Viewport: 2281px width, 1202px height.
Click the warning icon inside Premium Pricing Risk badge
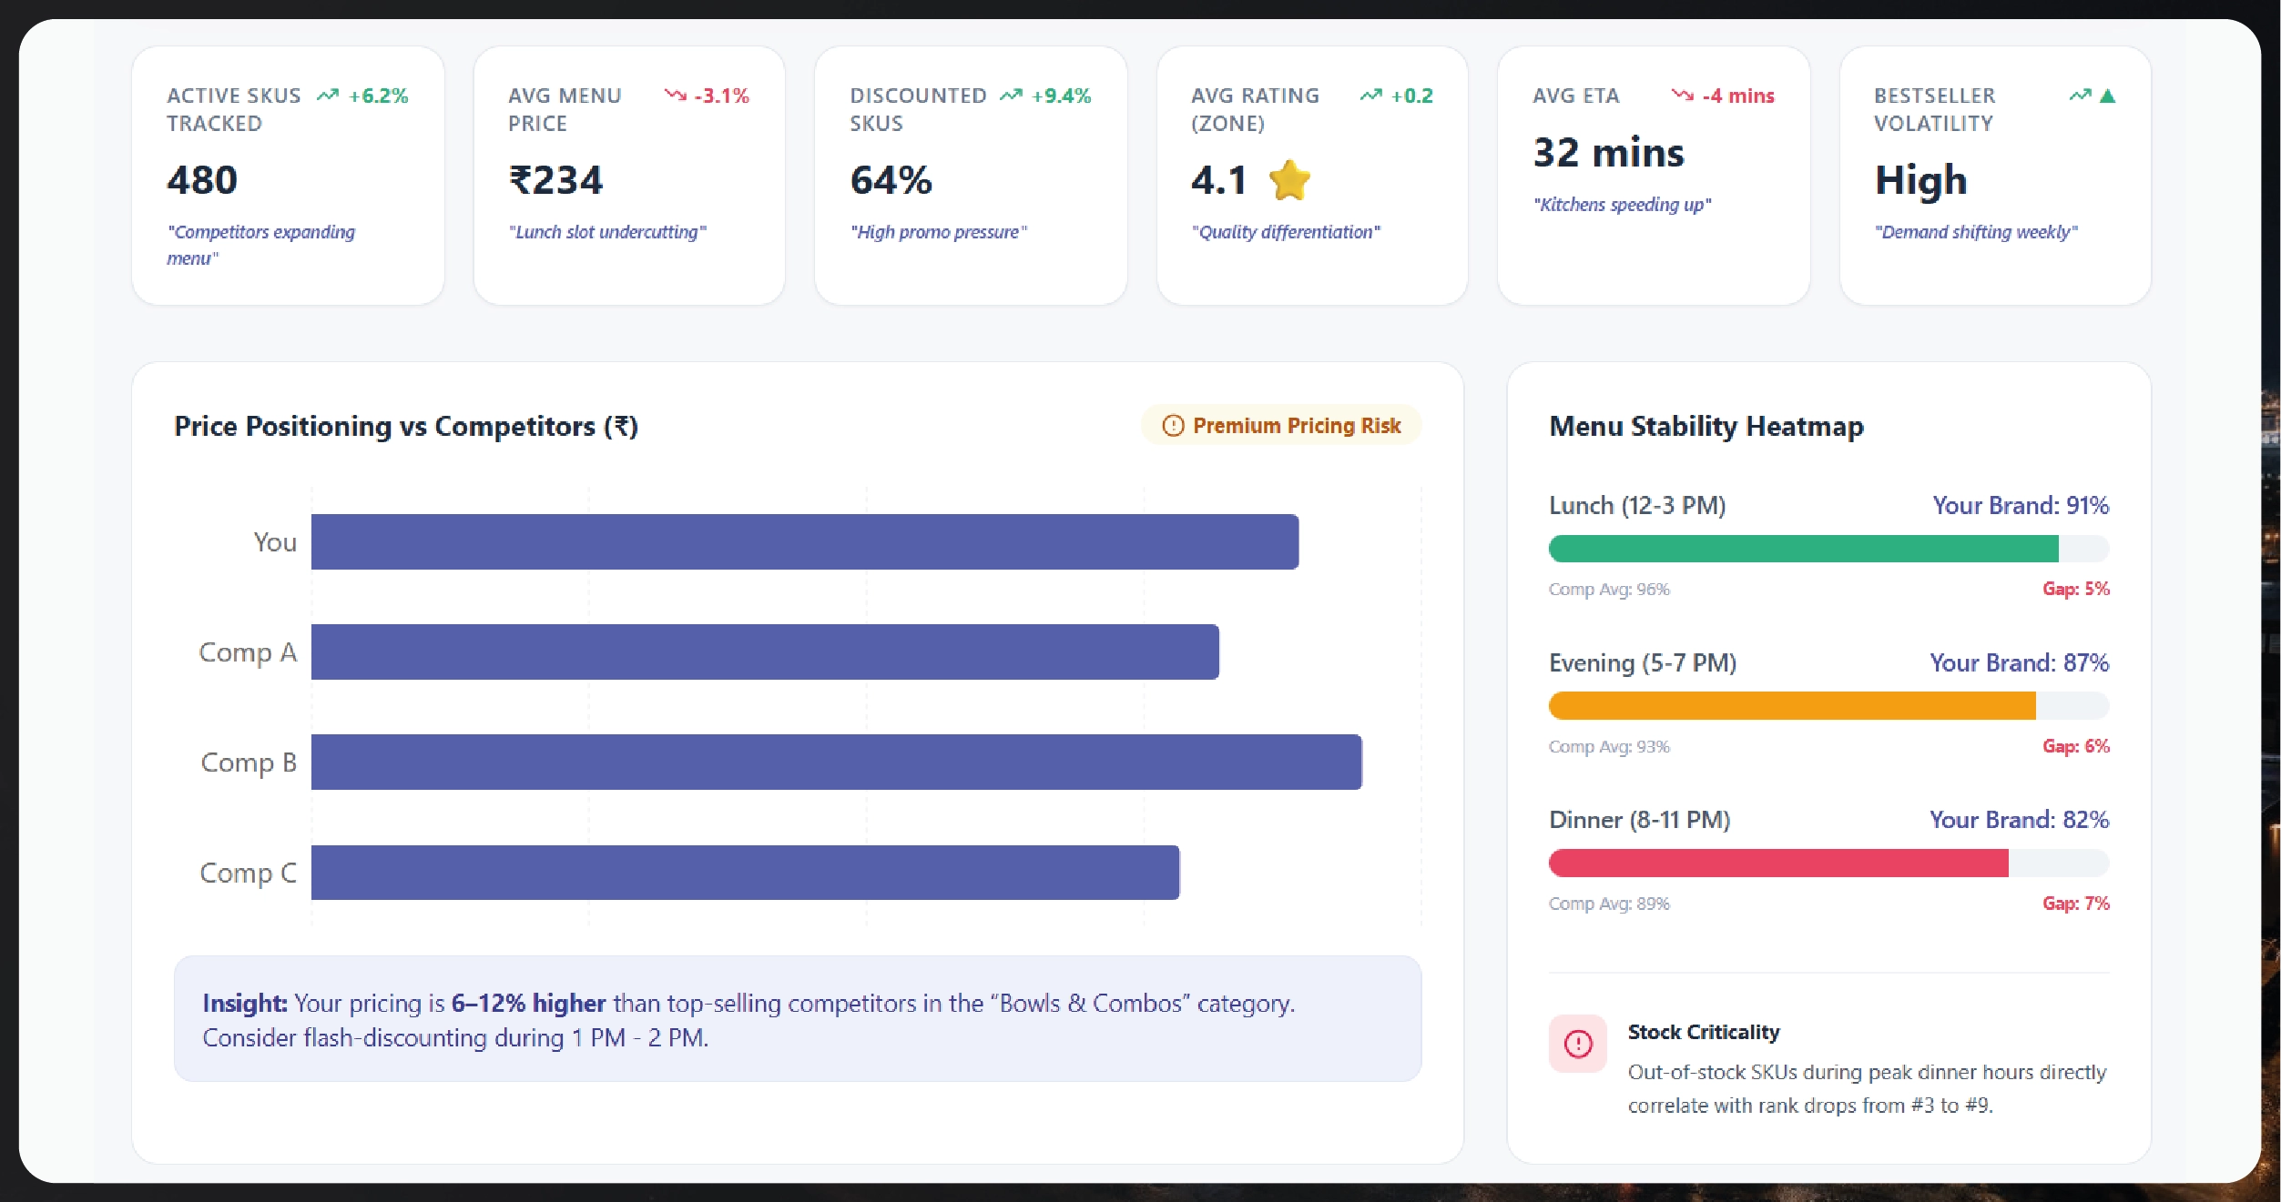coord(1173,425)
